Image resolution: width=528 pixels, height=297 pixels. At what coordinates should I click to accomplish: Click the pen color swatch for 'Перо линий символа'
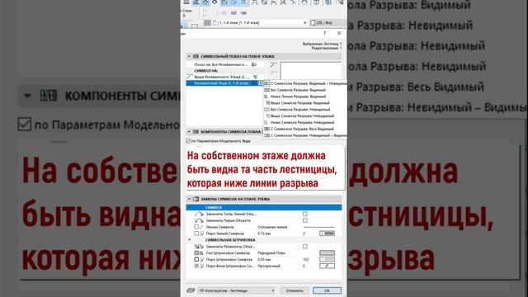pyautogui.click(x=327, y=233)
